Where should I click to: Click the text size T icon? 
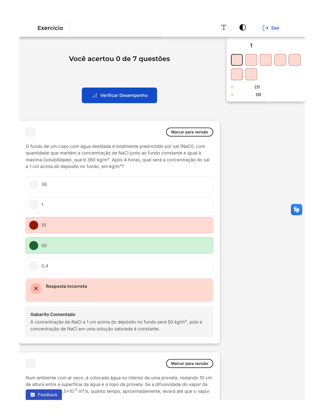tap(224, 28)
